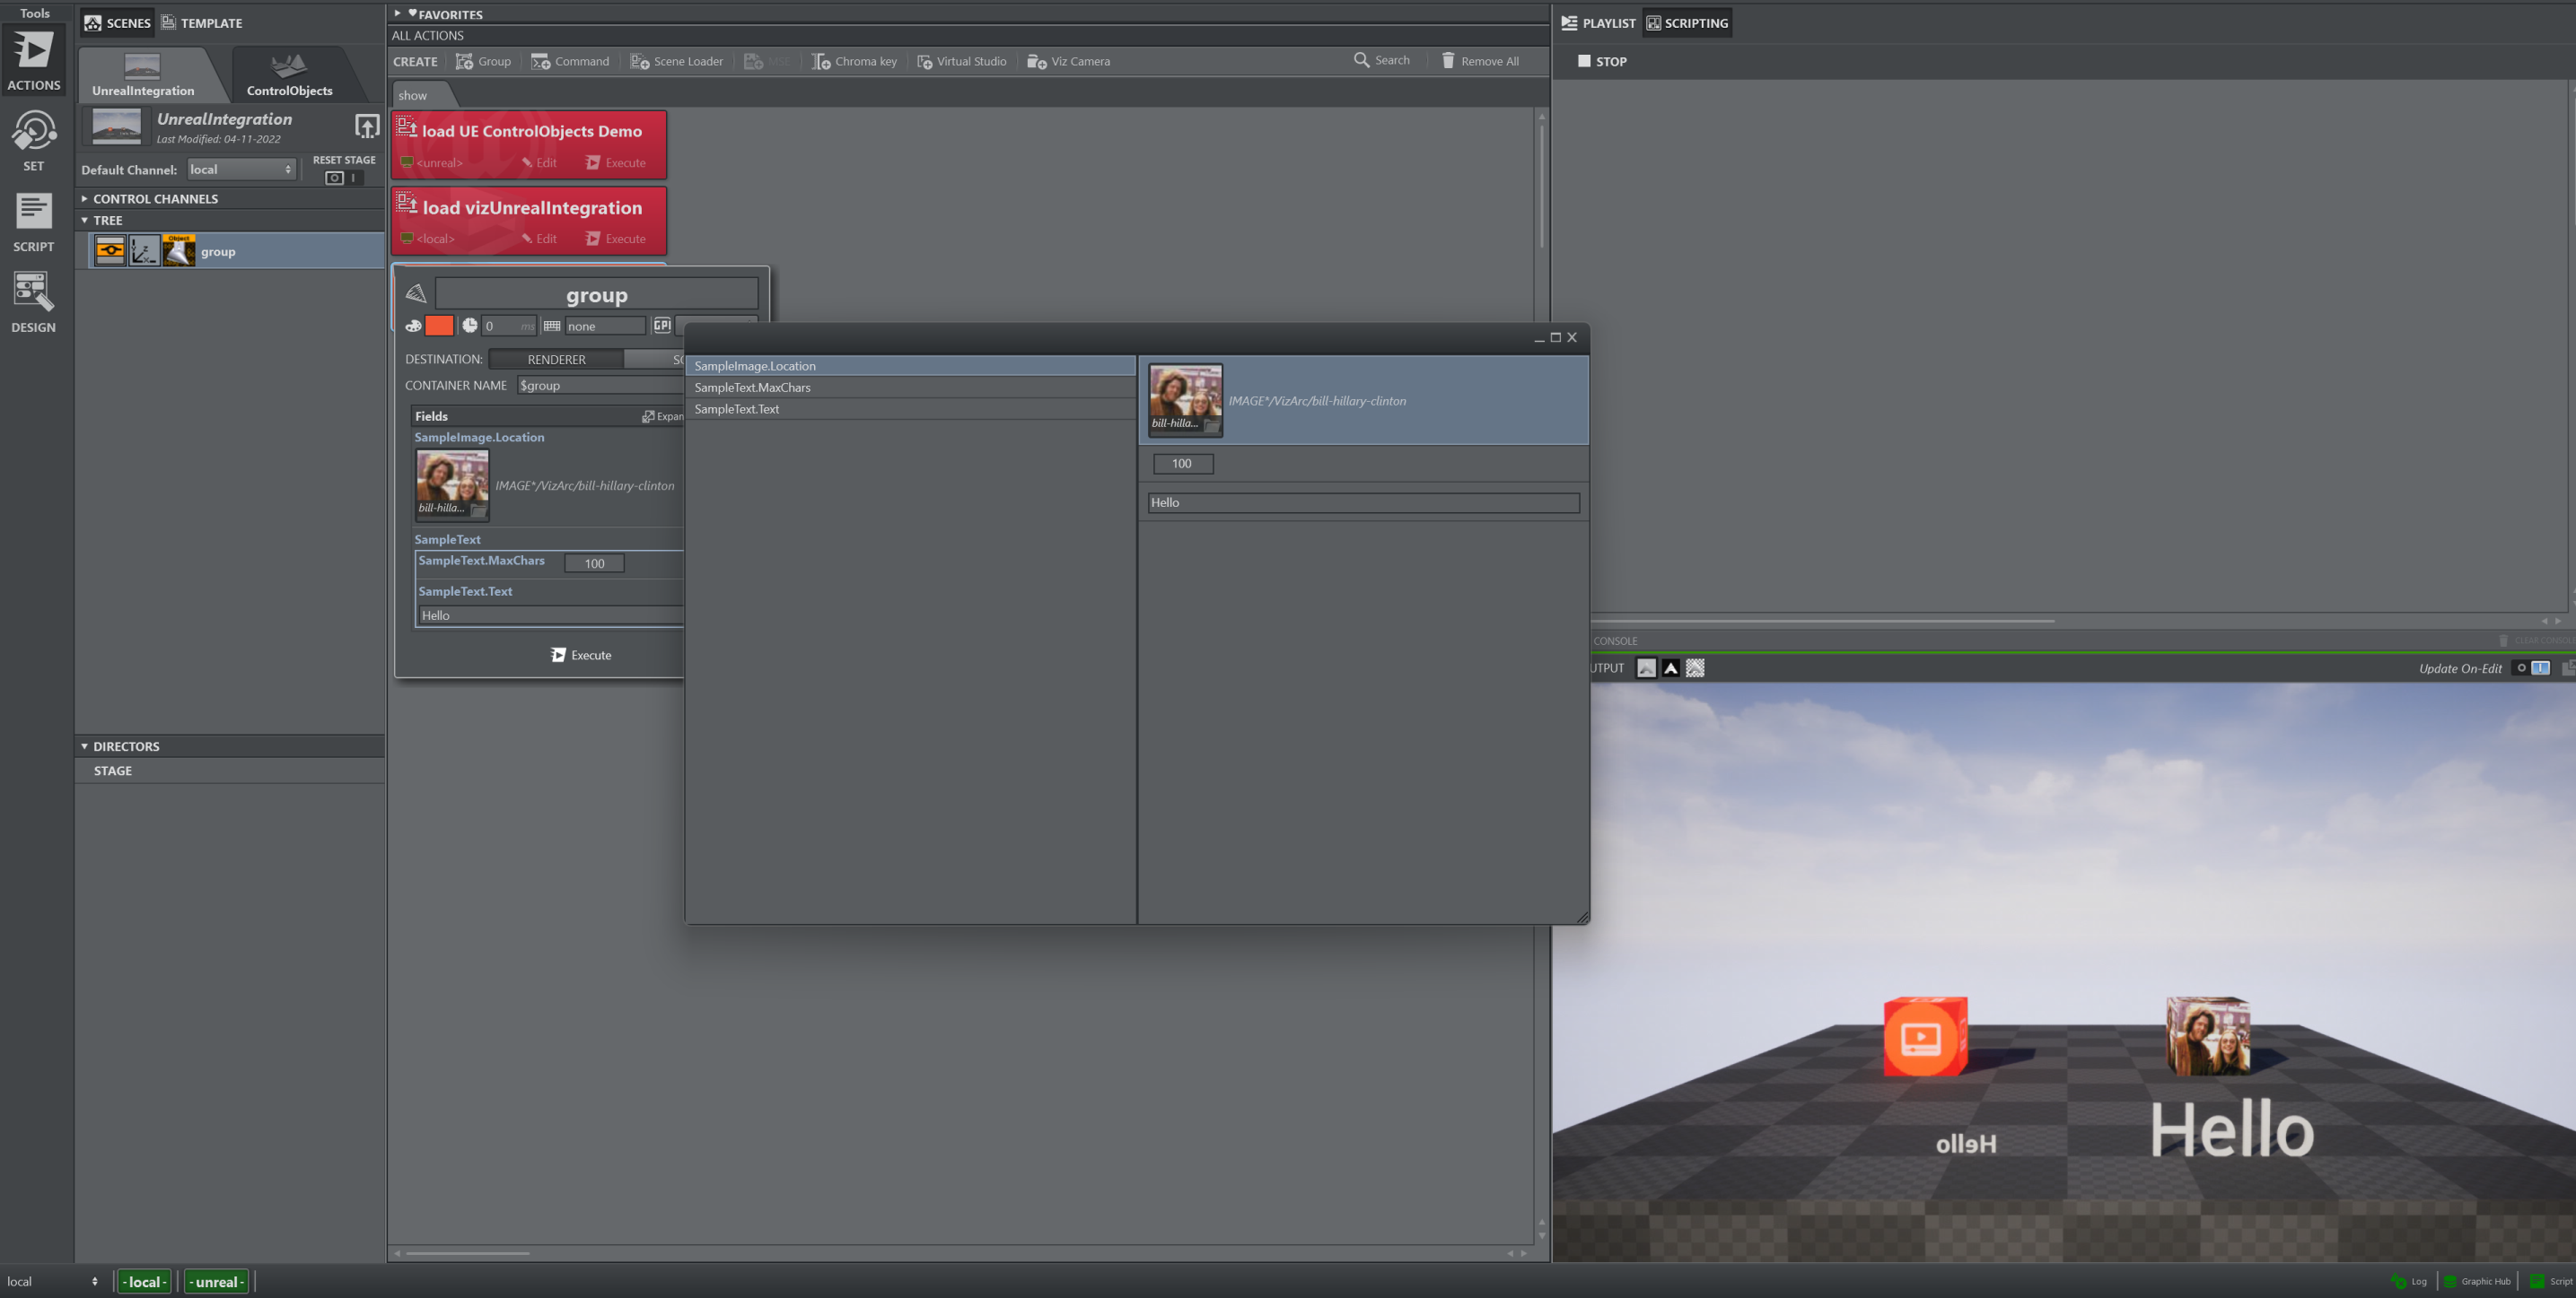This screenshot has width=2576, height=1298.
Task: Open the Default Channel dropdown
Action: [241, 170]
